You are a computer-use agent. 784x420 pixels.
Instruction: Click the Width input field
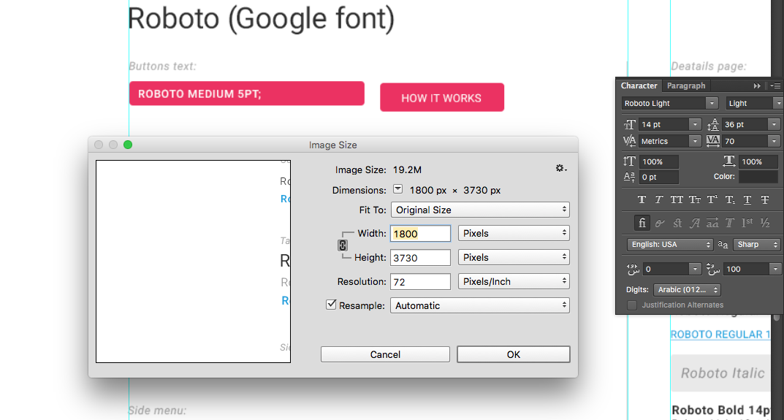pyautogui.click(x=421, y=234)
